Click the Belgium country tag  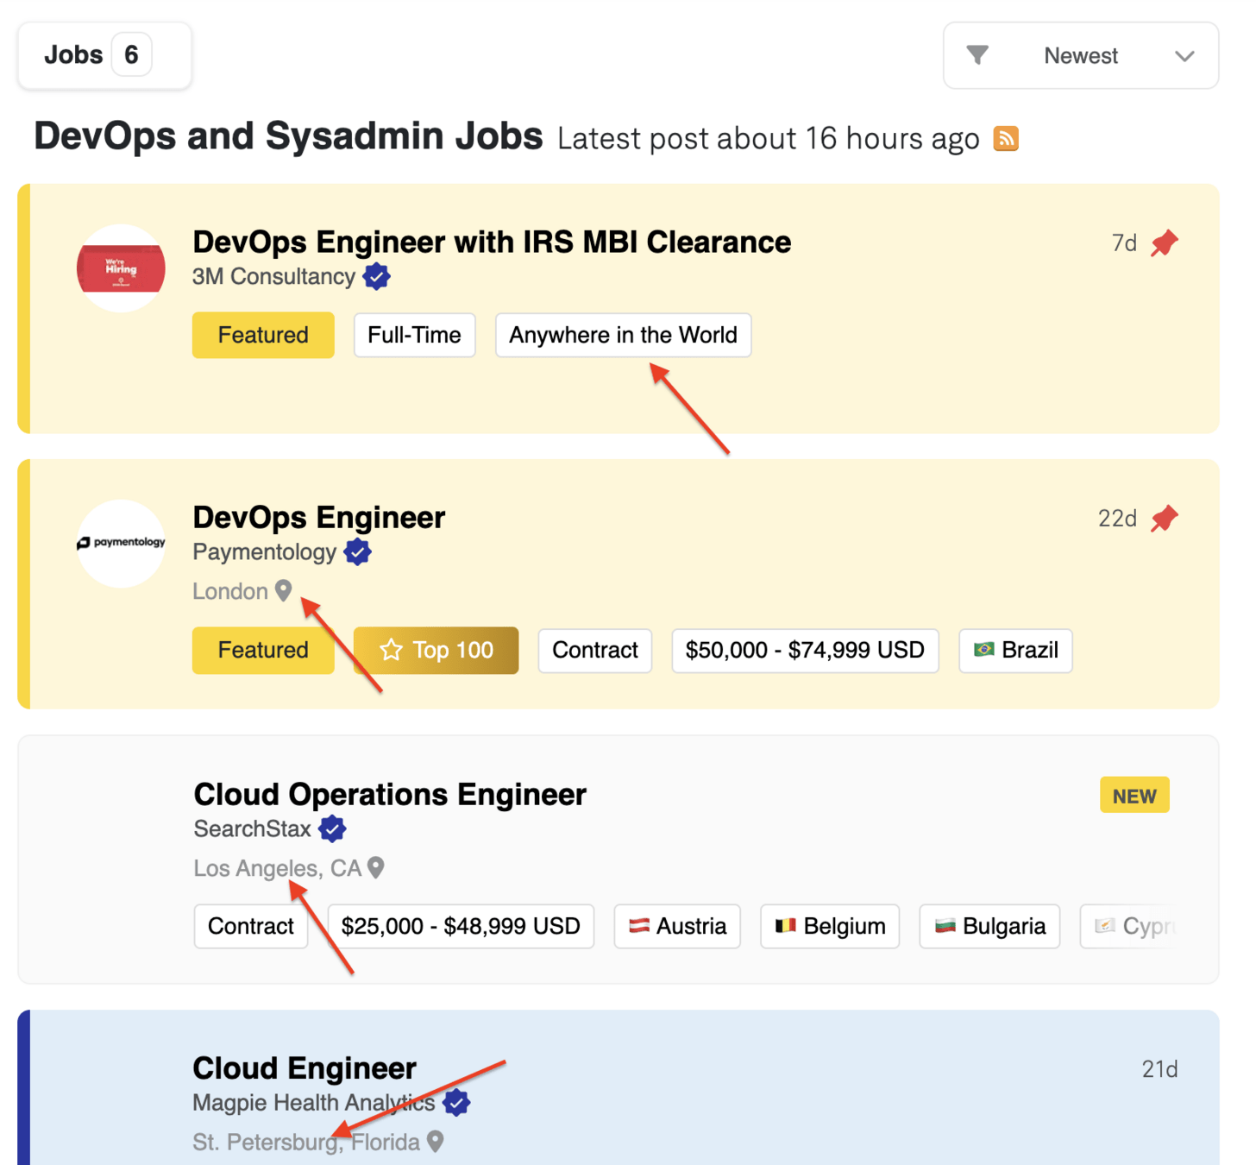pos(830,926)
